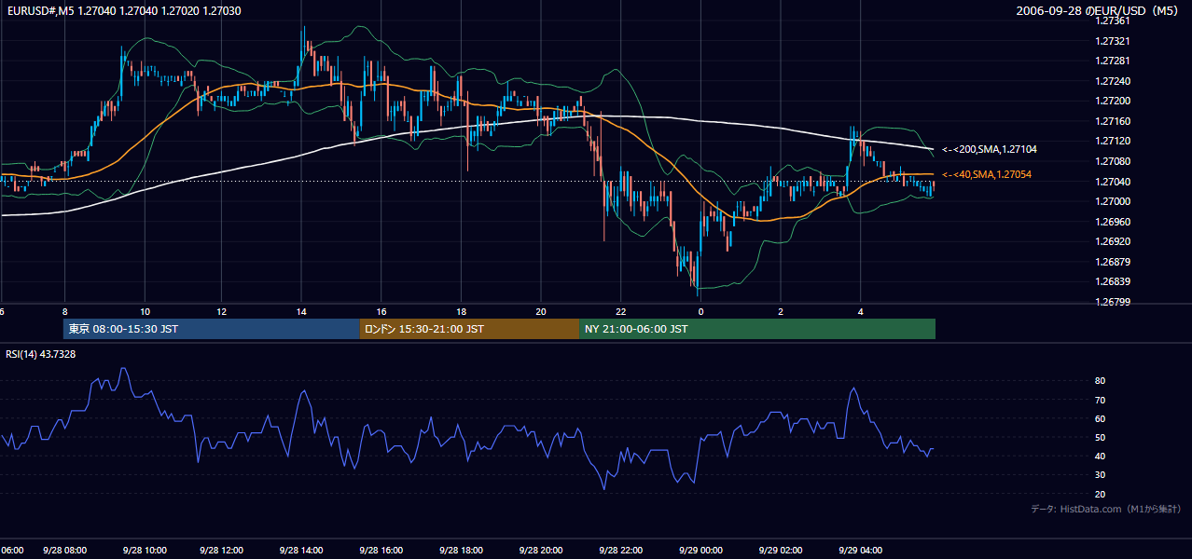Click hour tick 18 under price chart
1192x559 pixels.
(x=462, y=311)
